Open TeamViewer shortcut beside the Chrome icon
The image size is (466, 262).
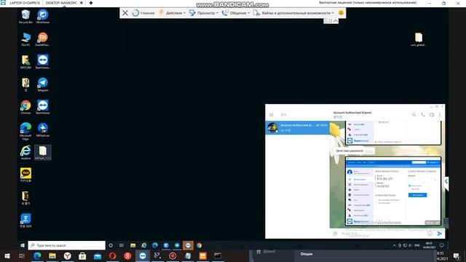click(42, 107)
